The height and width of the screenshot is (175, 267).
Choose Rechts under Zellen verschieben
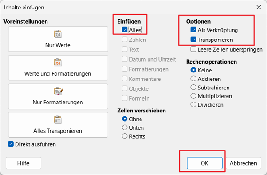point(125,136)
